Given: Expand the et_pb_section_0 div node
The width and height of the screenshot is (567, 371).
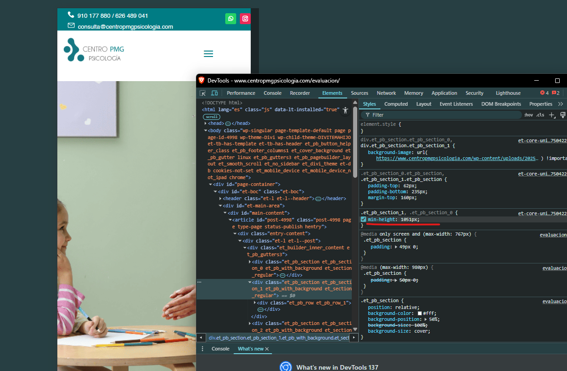Looking at the screenshot, I should (x=250, y=262).
